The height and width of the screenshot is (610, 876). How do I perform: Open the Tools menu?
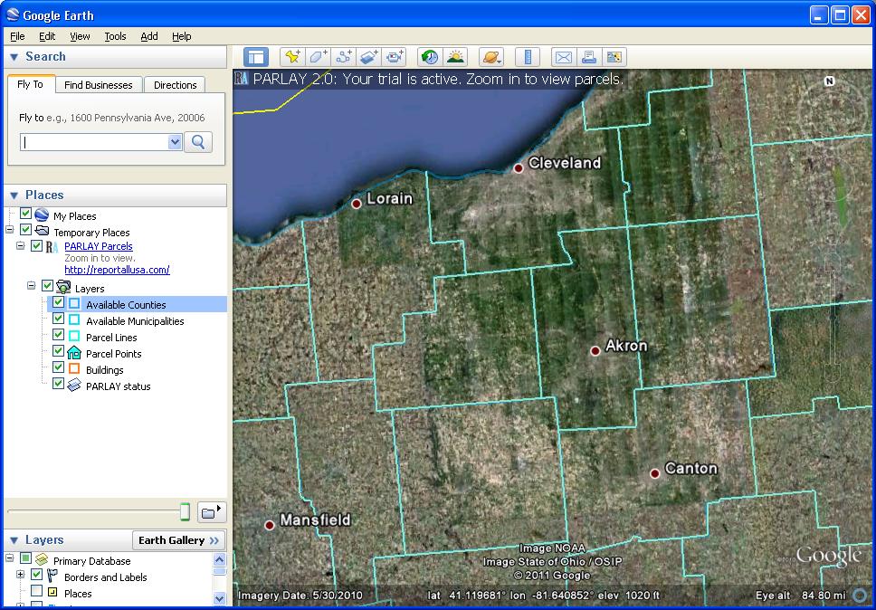pos(115,36)
